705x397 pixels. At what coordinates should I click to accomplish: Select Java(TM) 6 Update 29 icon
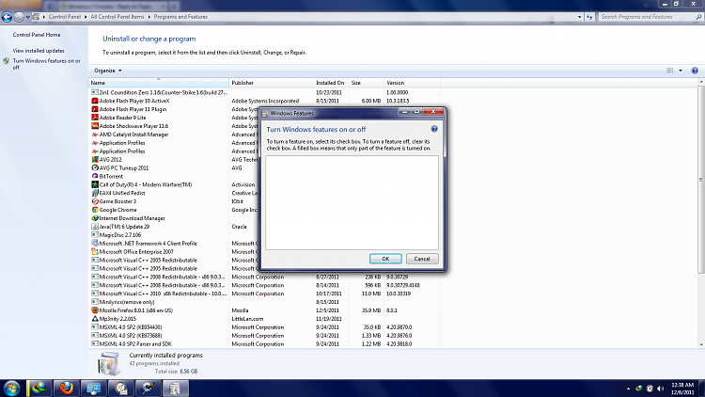coord(95,227)
